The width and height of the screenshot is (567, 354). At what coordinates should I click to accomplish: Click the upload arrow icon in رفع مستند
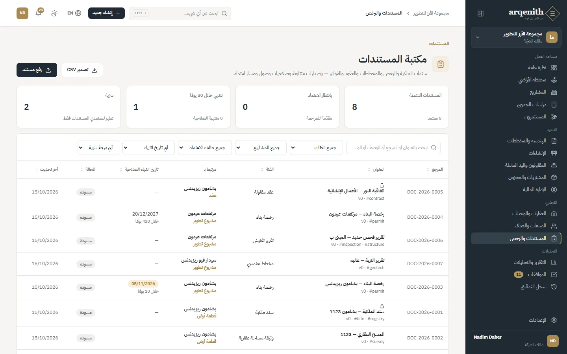48,70
